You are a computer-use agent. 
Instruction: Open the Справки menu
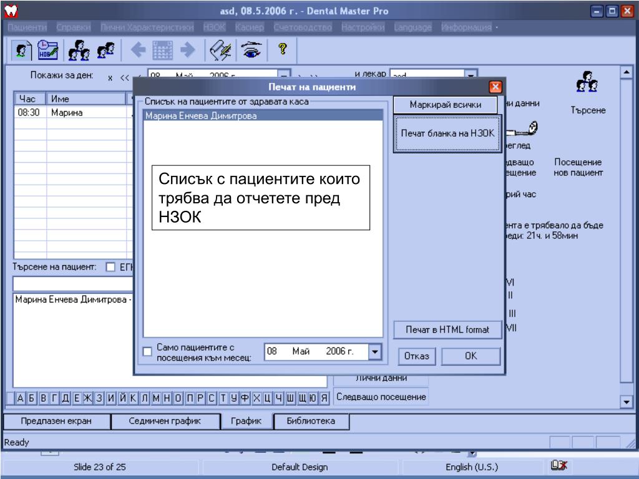pyautogui.click(x=74, y=27)
